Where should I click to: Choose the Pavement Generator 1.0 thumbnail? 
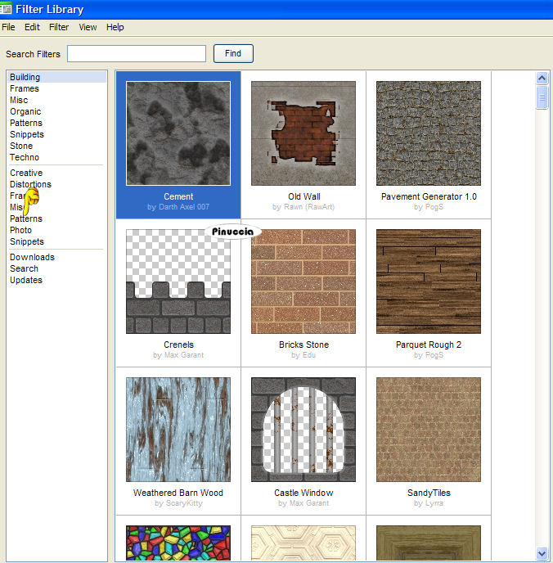(x=429, y=133)
